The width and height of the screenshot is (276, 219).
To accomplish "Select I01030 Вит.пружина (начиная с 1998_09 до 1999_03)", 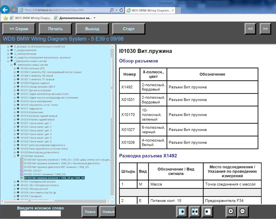I will point(54,178).
